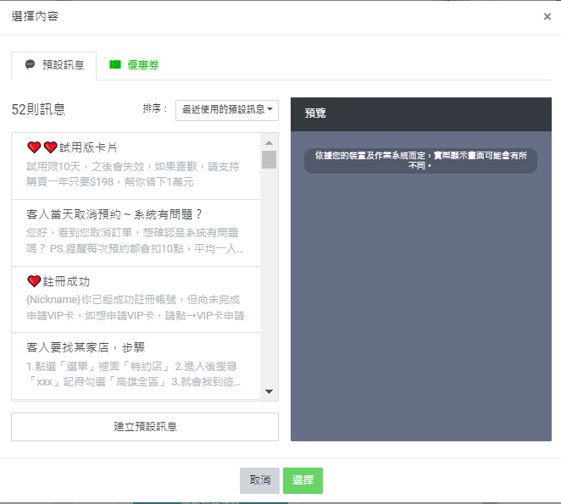Click the {Nickname} description in 註冊成功
The height and width of the screenshot is (504, 561).
pyautogui.click(x=136, y=307)
